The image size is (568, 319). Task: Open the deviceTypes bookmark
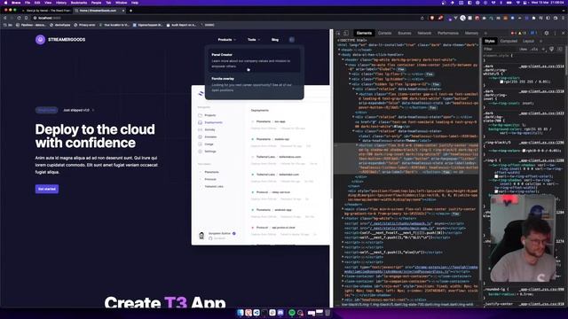tap(60, 25)
